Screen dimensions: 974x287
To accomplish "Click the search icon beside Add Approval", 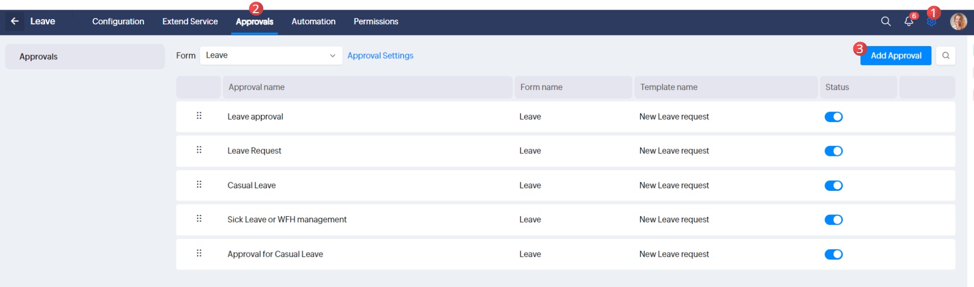I will click(x=946, y=56).
